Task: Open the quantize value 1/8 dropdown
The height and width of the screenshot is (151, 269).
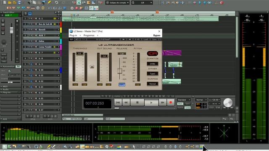Action: pos(142,3)
